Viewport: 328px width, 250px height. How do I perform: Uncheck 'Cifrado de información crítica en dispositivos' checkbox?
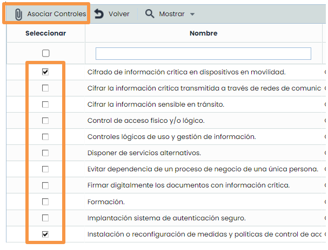(x=45, y=72)
